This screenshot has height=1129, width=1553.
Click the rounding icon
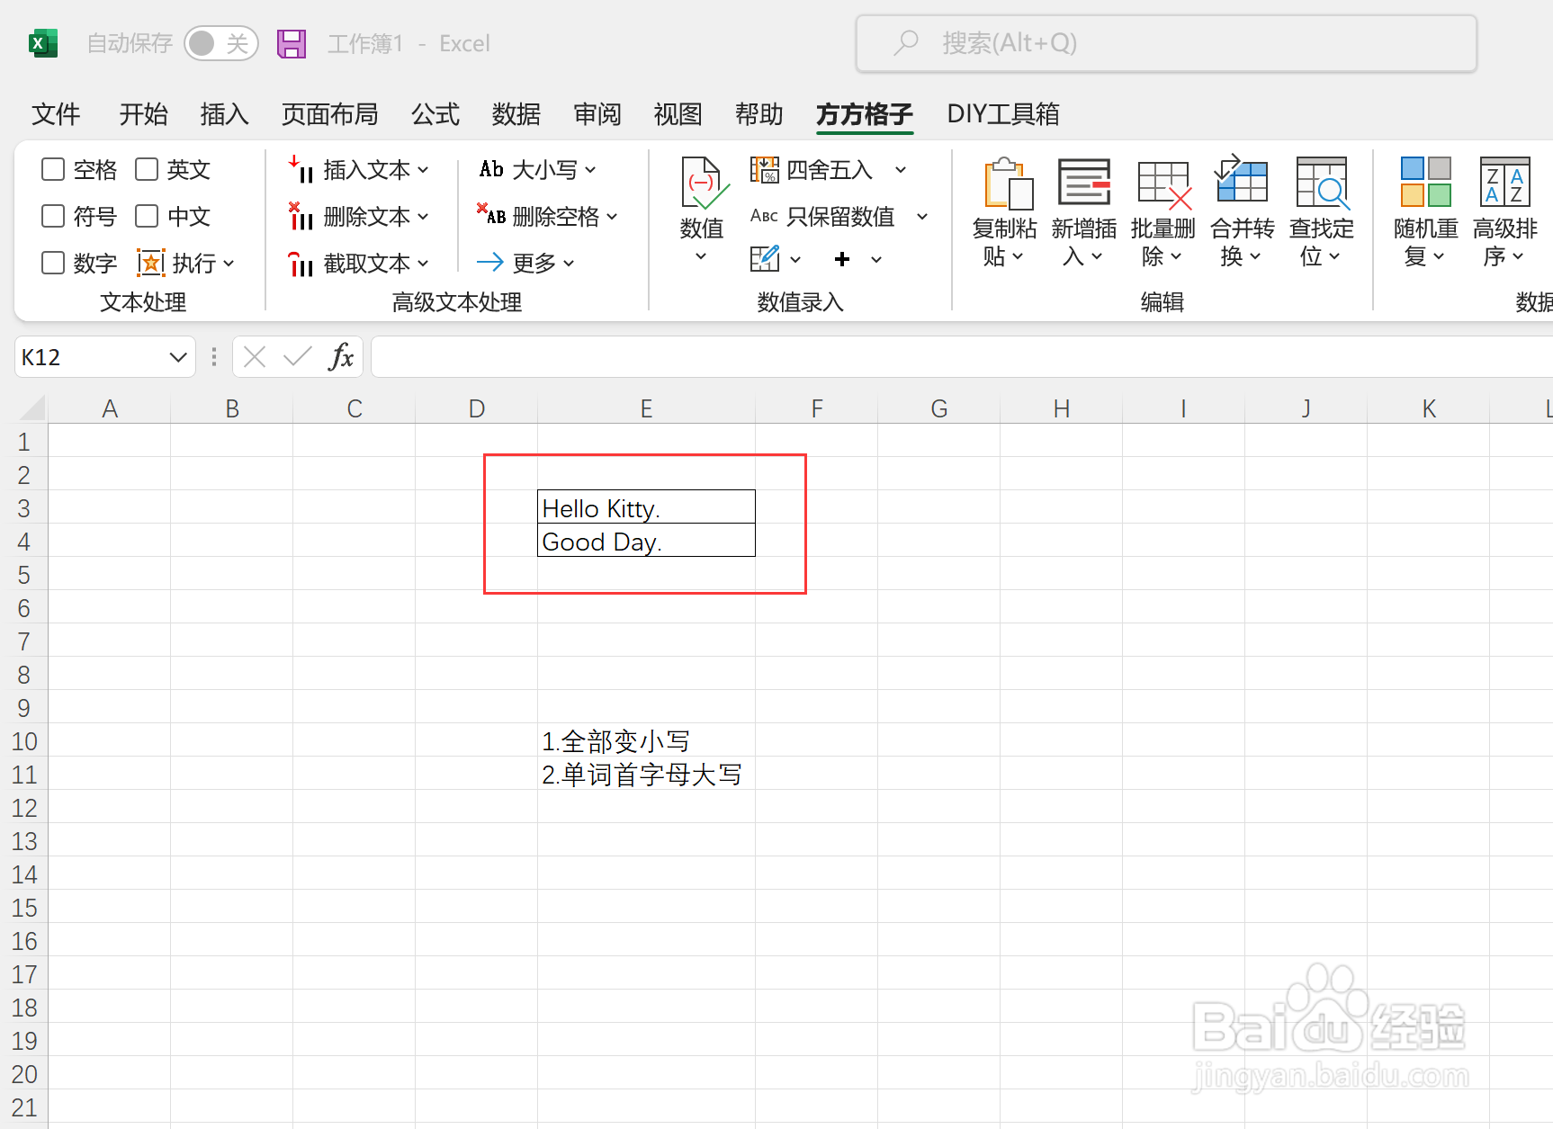(765, 169)
